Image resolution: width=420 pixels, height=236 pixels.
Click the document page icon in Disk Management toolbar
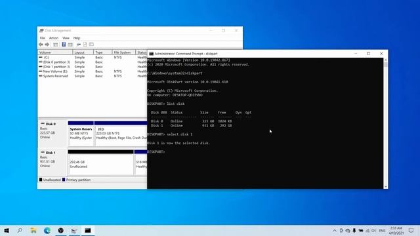(x=85, y=45)
